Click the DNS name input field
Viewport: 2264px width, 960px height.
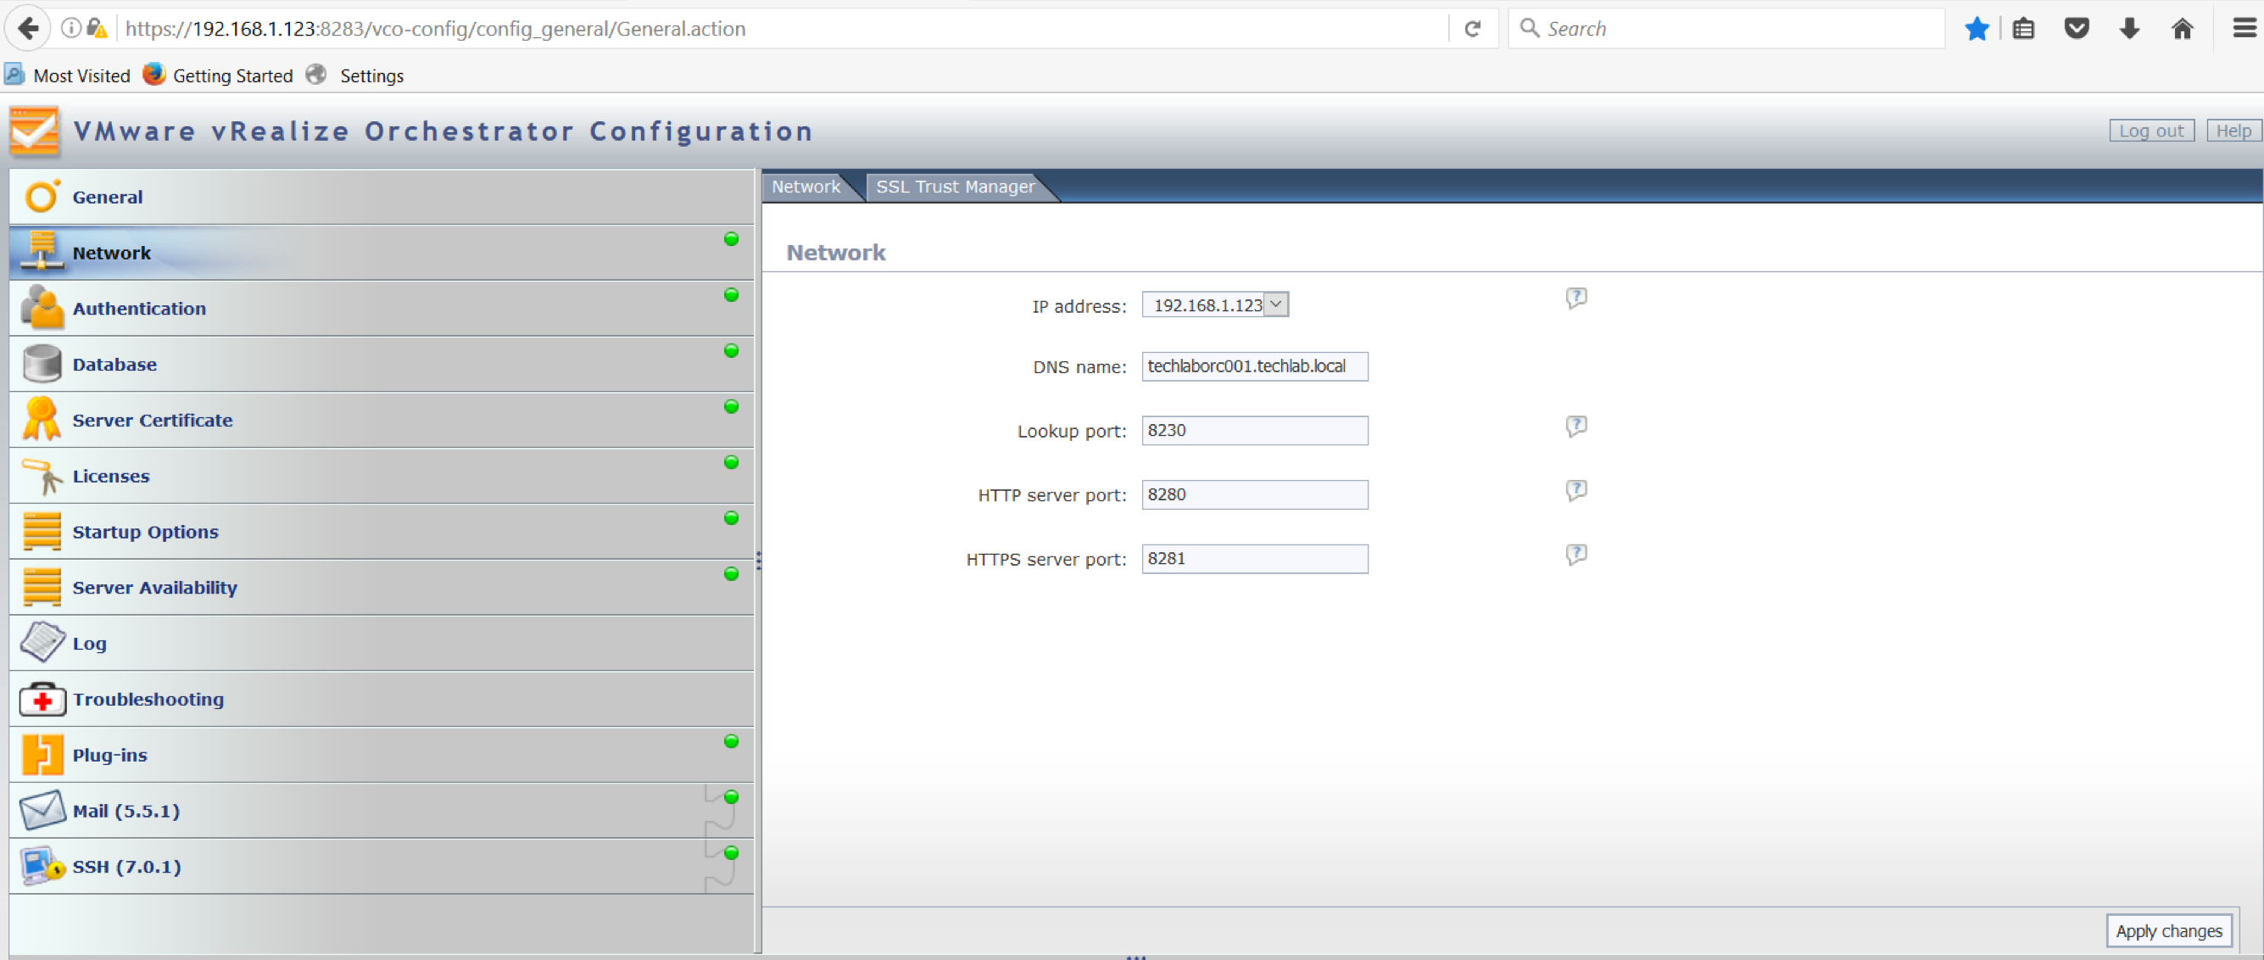[1254, 366]
